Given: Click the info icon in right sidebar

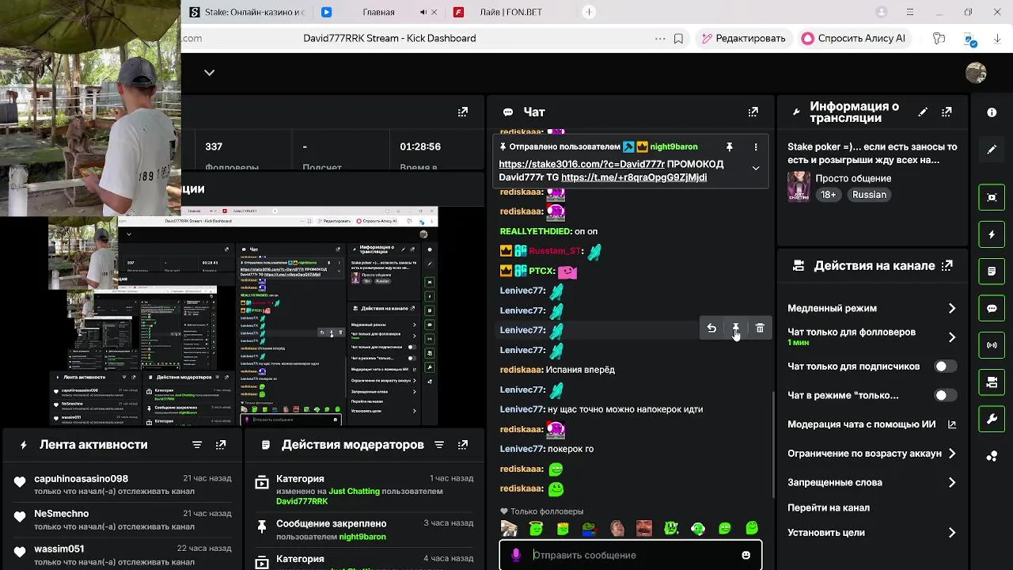Looking at the screenshot, I should [992, 112].
